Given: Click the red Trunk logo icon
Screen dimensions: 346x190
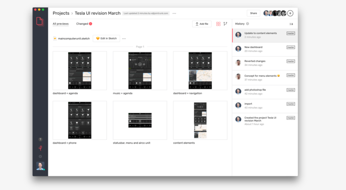Looking at the screenshot, I should (40, 148).
